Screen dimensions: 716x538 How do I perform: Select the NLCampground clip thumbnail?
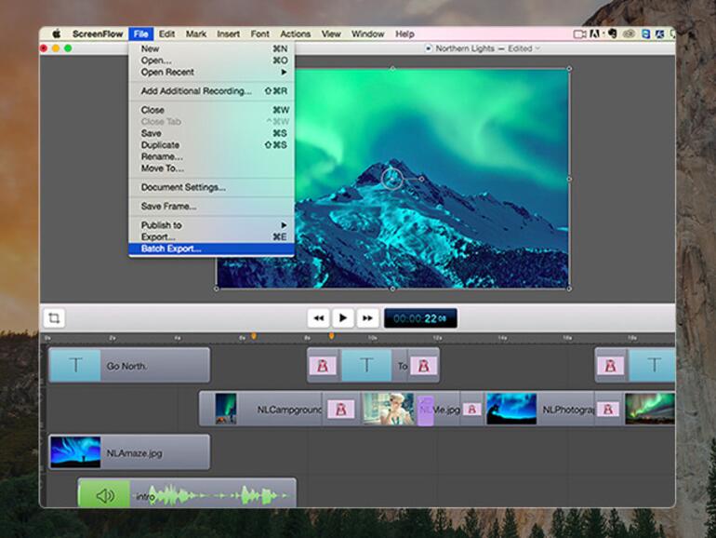[226, 409]
